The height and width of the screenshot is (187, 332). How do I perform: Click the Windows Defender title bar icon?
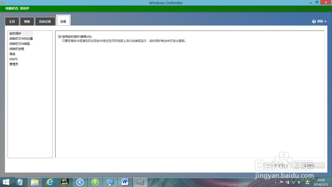(x=2, y=3)
